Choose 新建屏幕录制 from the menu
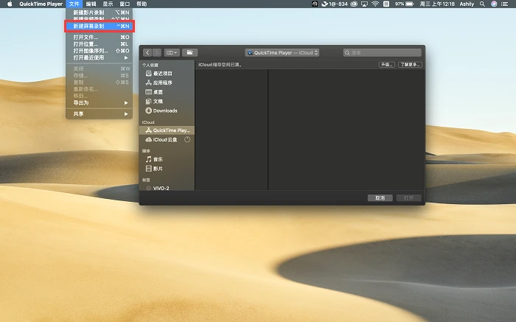 click(99, 26)
